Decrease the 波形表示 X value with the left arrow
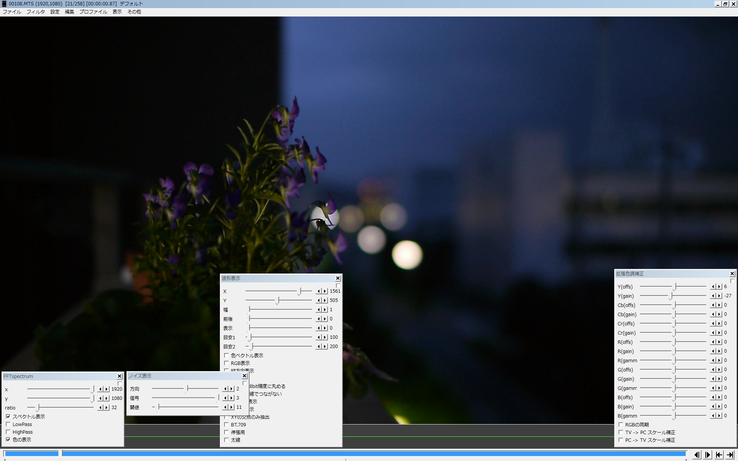Screen dimensions: 738x461 (318, 291)
